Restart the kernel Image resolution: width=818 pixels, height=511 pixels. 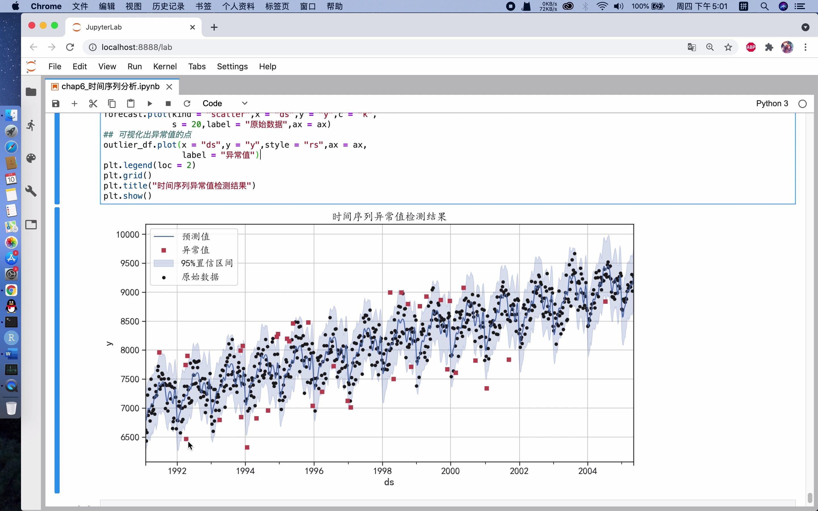pyautogui.click(x=187, y=103)
